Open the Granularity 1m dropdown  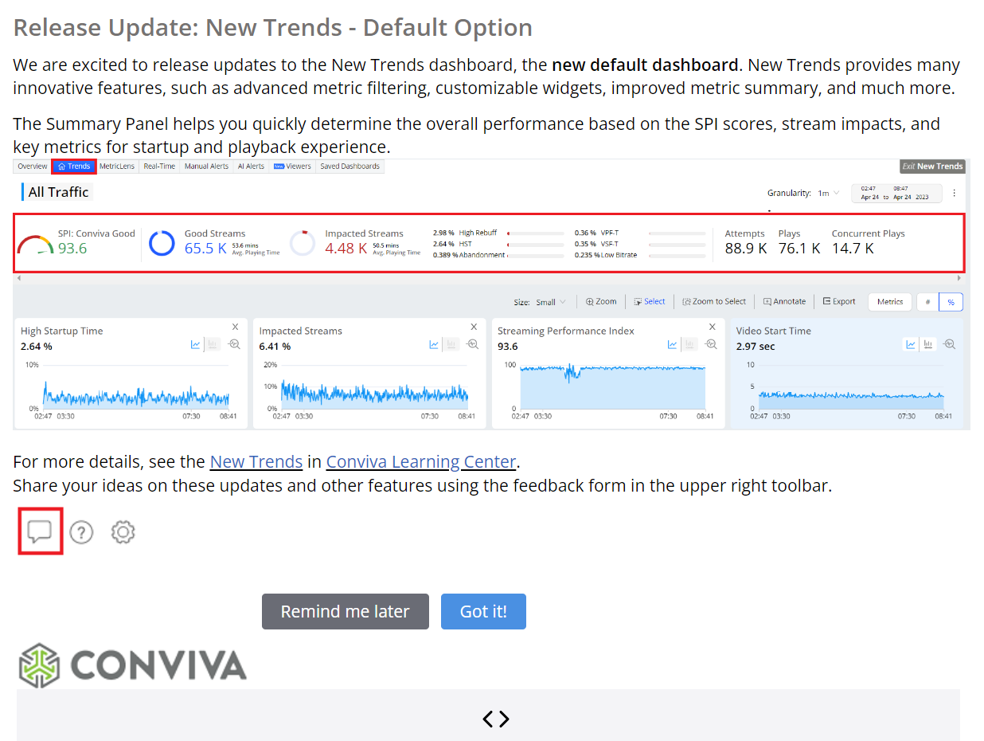coord(829,193)
